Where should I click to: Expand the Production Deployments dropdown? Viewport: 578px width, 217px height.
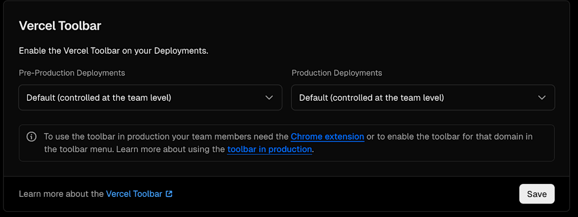point(423,97)
